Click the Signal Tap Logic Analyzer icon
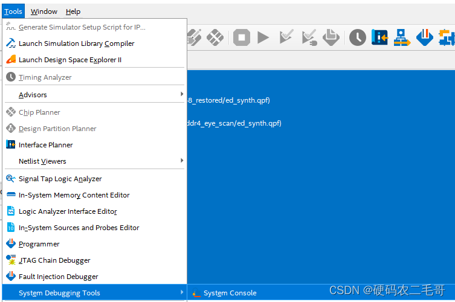Screen dimensions: 455x302 11,178
